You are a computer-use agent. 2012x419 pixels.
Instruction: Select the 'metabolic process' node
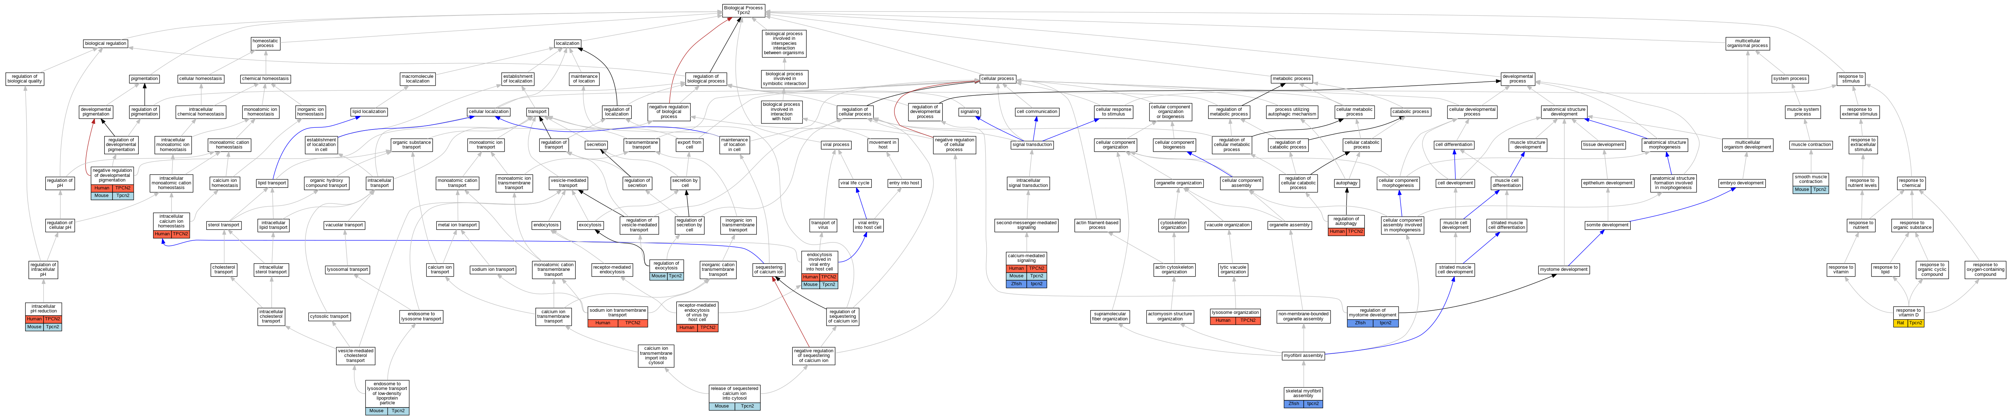[x=1292, y=79]
